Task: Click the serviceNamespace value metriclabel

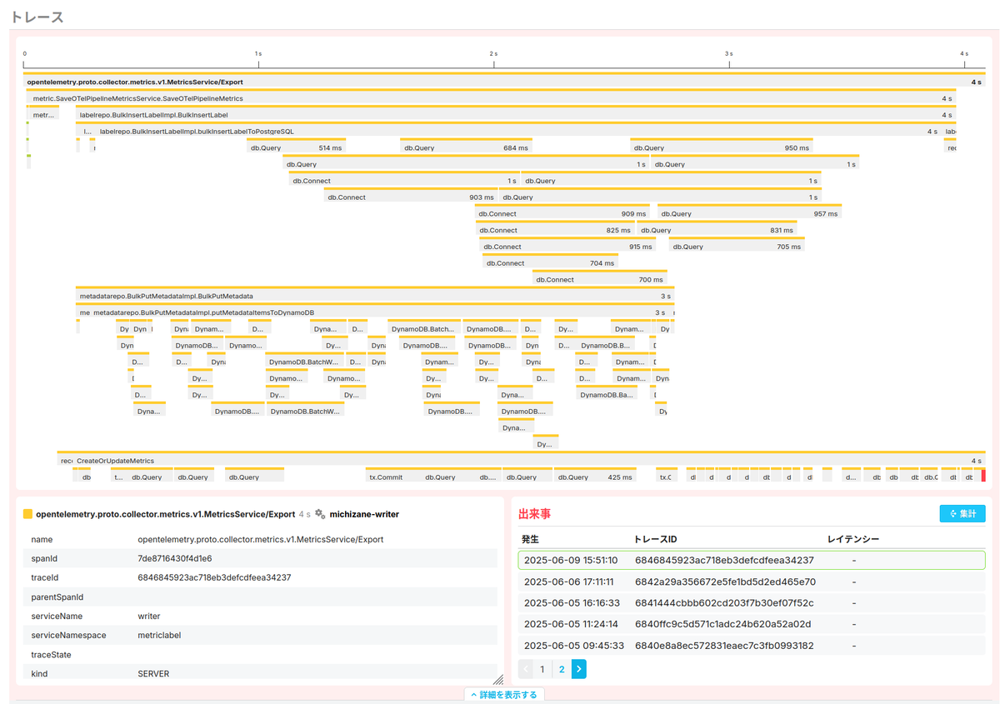Action: point(159,635)
